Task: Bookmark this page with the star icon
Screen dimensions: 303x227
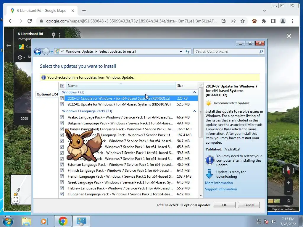Action: (x=243, y=21)
